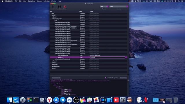Click the dimmed New Child toolbar icon
The image size is (185, 104).
53,7
